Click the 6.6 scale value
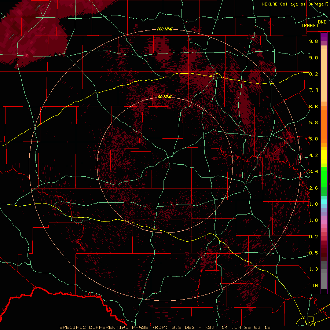Viewport: 330px width, 330px height. 313,106
